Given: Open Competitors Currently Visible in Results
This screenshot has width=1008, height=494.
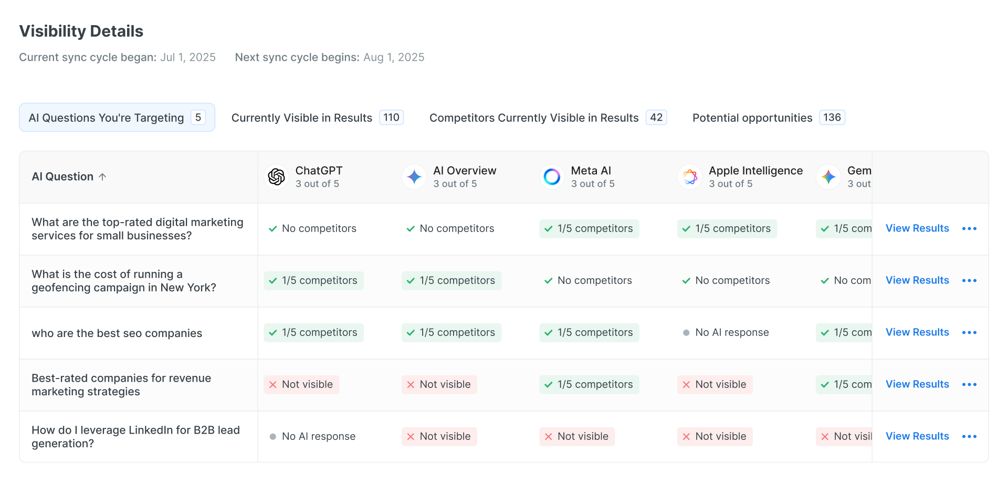Looking at the screenshot, I should click(548, 118).
